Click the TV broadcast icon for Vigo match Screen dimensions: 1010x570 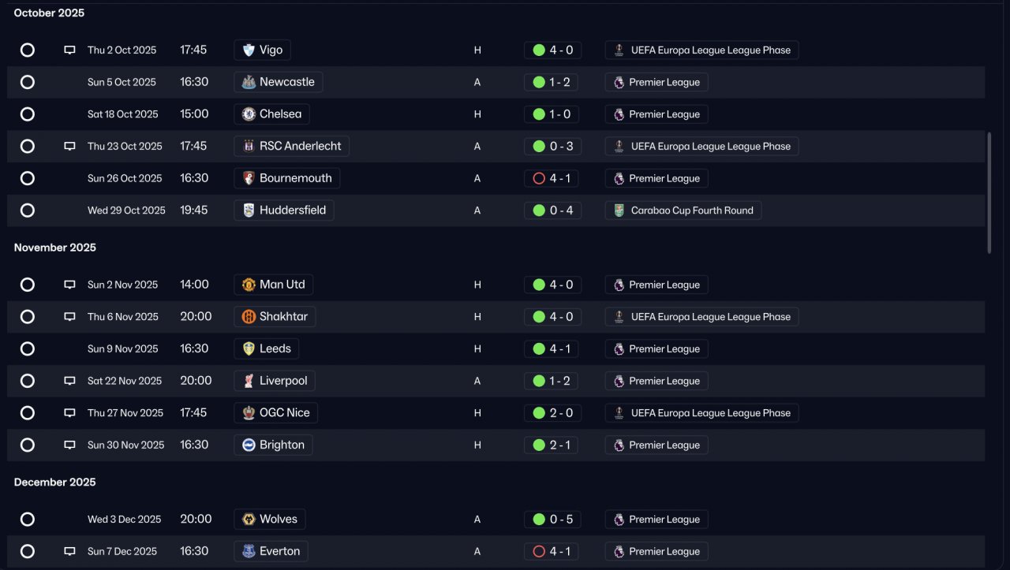[69, 50]
